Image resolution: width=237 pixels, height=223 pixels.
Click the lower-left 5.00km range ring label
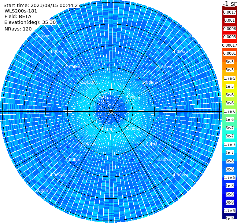tap(42, 190)
